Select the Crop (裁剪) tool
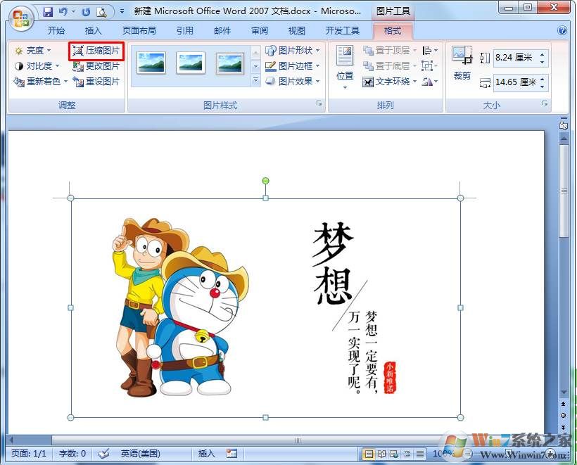The height and width of the screenshot is (465, 577). 462,63
